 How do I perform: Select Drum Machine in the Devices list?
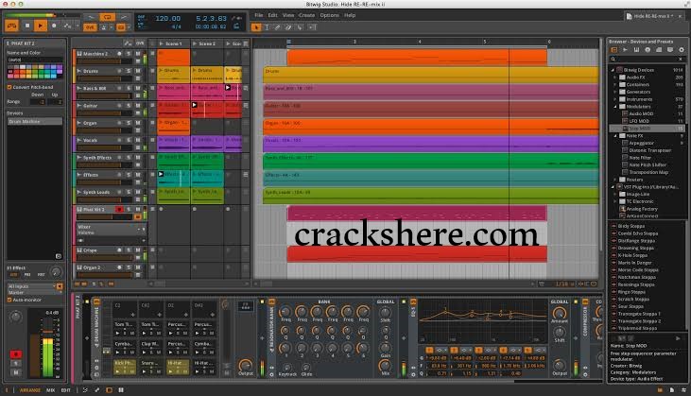[x=34, y=121]
